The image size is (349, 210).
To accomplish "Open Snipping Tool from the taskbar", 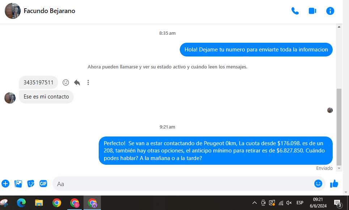I will [4, 203].
